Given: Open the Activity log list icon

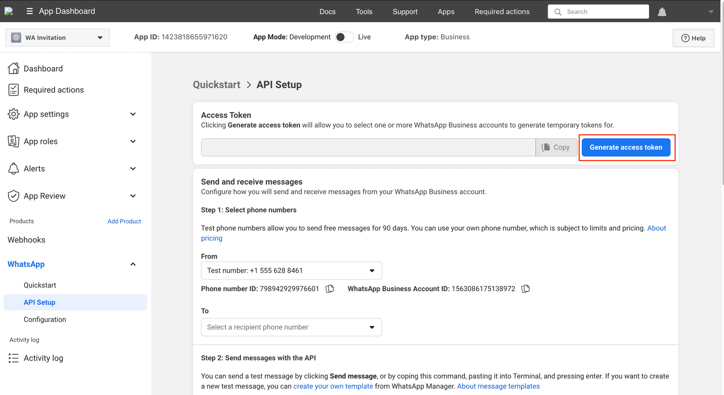Looking at the screenshot, I should pos(13,358).
